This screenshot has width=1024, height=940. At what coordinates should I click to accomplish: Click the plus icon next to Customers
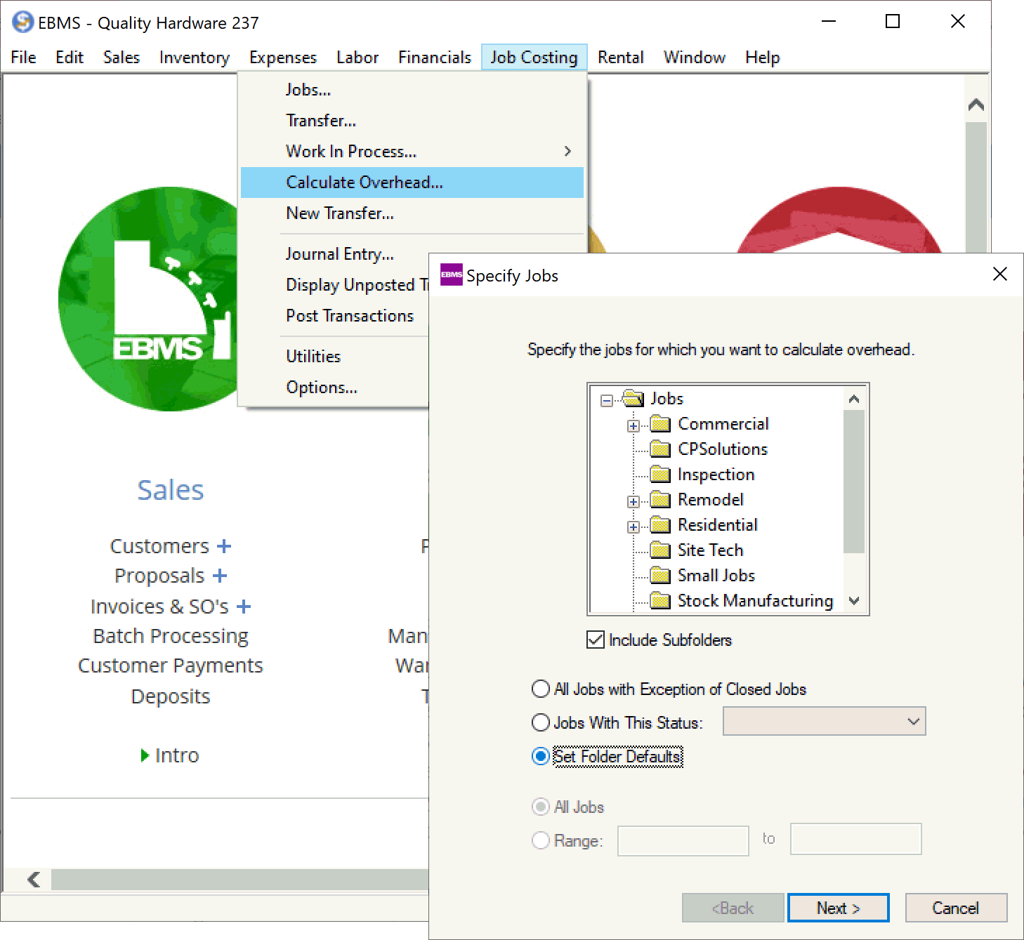click(224, 546)
